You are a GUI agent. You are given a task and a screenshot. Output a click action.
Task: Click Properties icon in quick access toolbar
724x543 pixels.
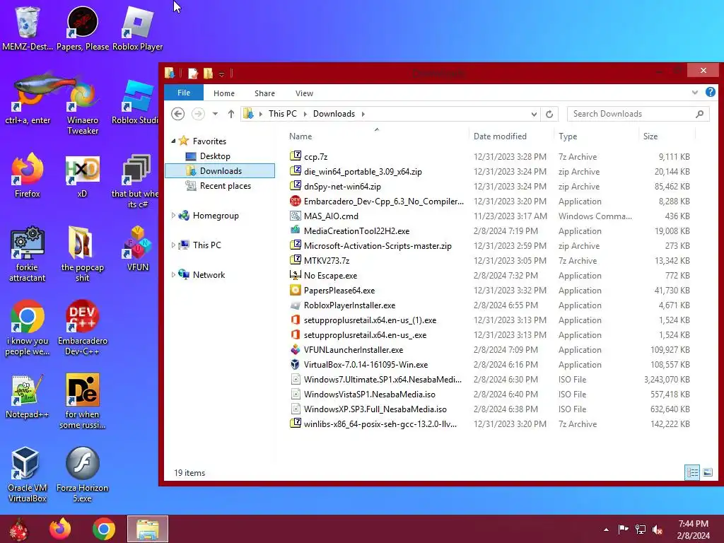tap(193, 73)
